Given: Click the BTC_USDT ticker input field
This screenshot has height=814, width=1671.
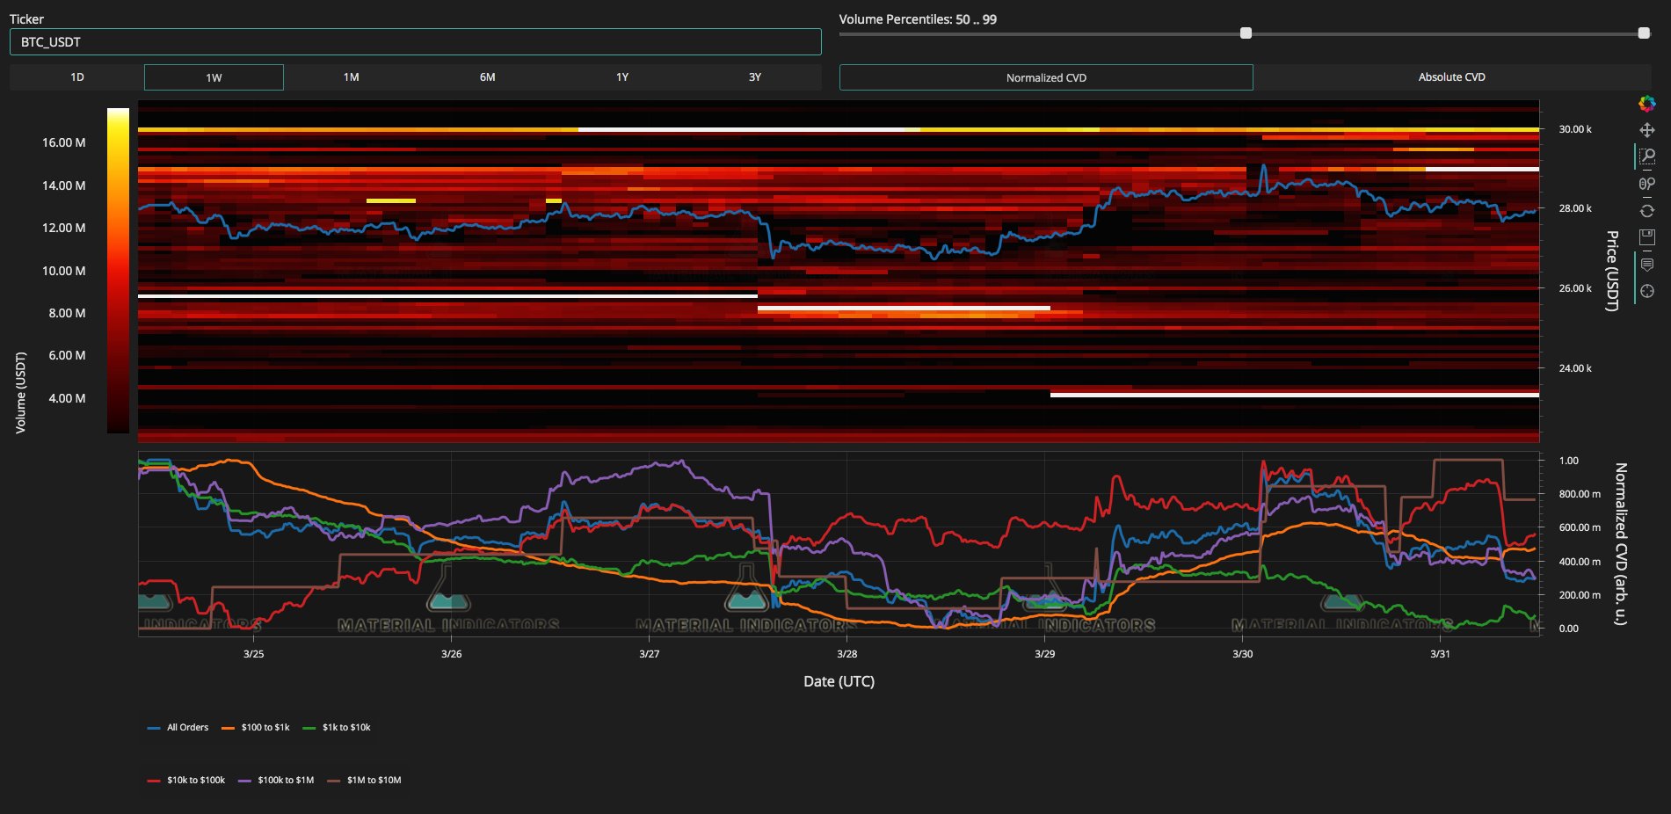Looking at the screenshot, I should tap(415, 42).
